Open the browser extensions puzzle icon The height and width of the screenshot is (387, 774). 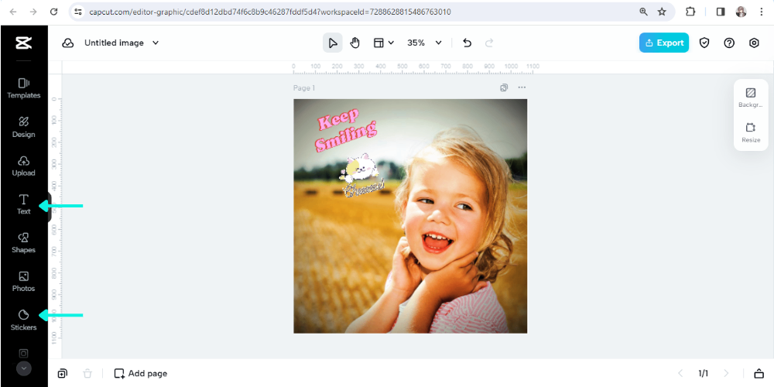click(x=690, y=12)
